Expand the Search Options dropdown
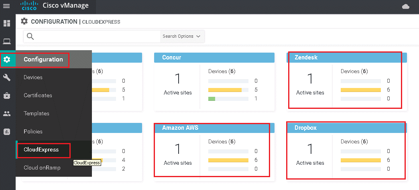This screenshot has height=190, width=419. click(x=182, y=36)
